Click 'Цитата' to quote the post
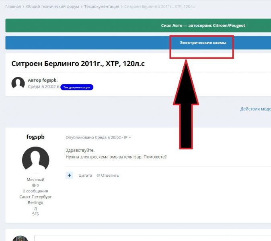271x241 pixels. click(x=85, y=176)
